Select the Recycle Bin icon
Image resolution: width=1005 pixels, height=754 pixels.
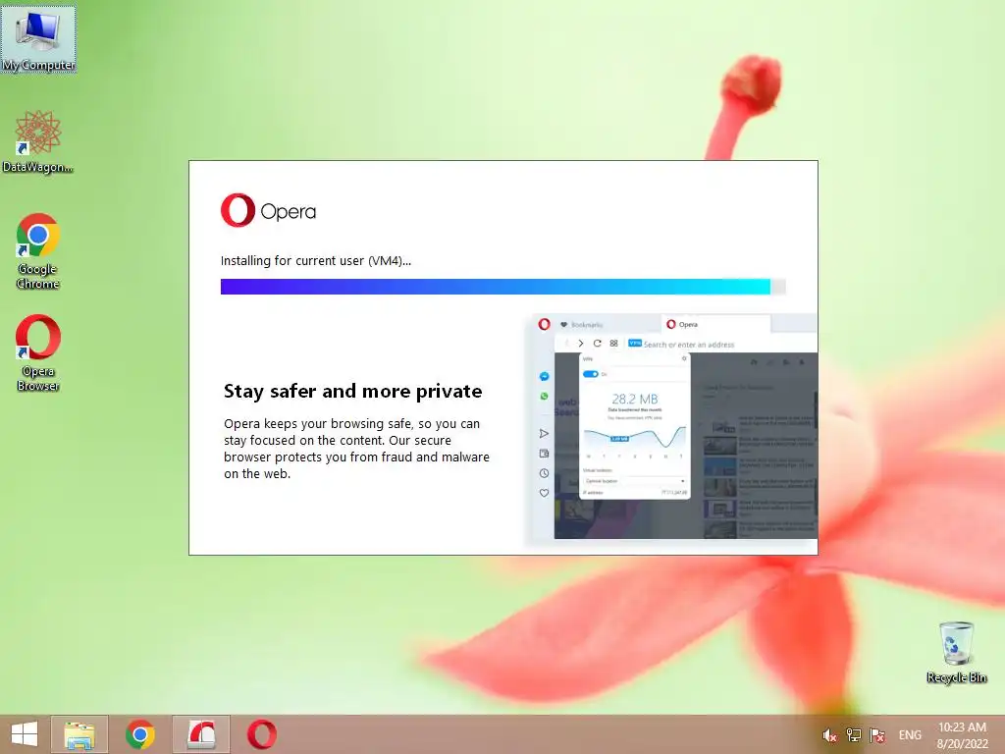click(x=956, y=652)
